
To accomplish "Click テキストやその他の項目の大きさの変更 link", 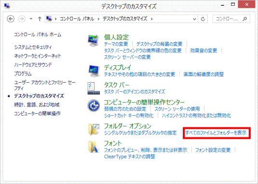I will pyautogui.click(x=139, y=74).
